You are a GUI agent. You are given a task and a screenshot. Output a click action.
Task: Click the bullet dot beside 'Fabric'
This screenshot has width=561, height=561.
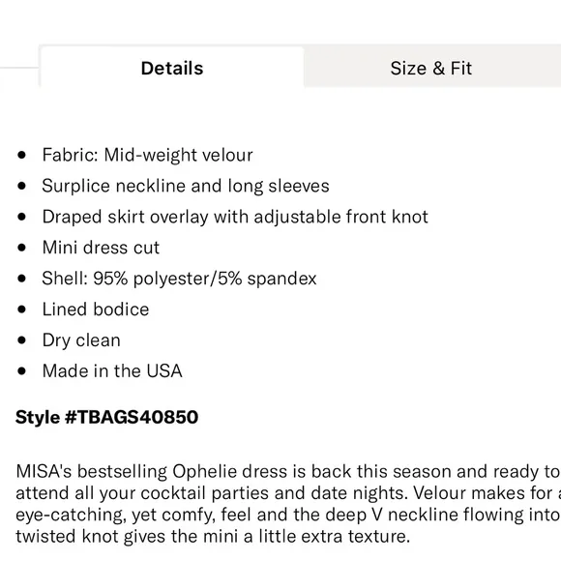coord(22,156)
